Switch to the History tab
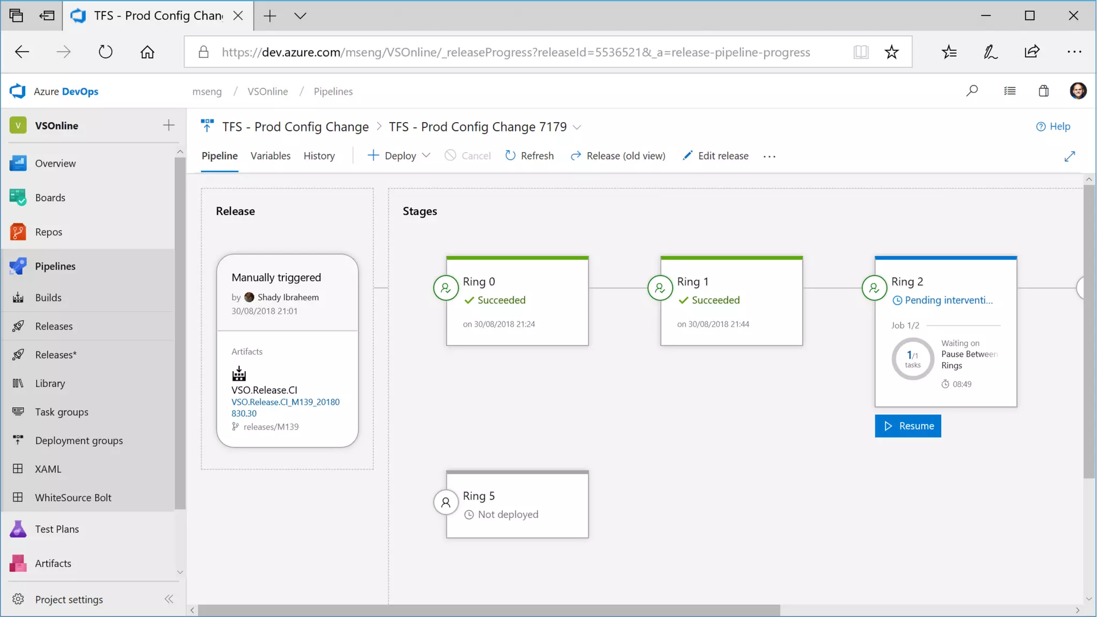This screenshot has height=617, width=1097. (x=319, y=156)
